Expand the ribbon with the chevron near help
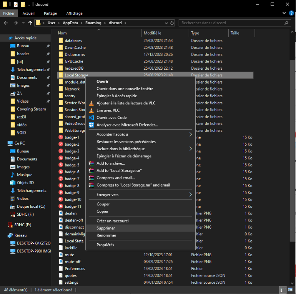 point(285,13)
